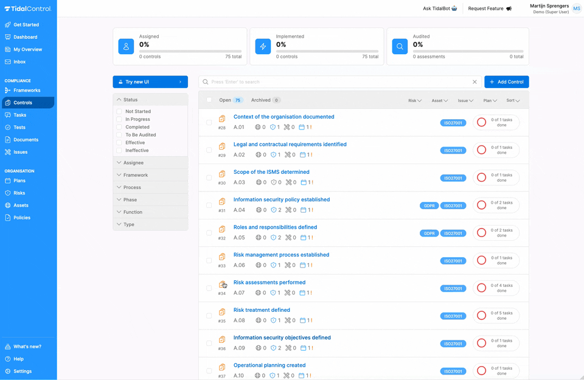This screenshot has width=584, height=380.
Task: Check the Not Started status filter
Action: point(119,112)
